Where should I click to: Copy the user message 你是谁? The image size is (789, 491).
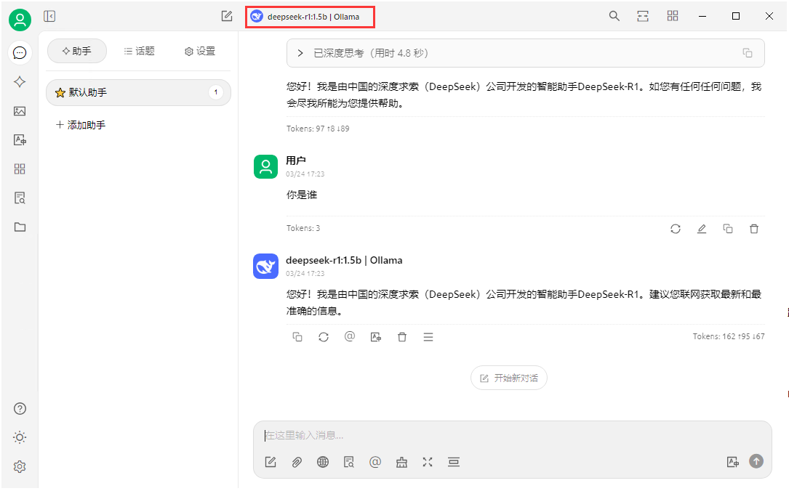click(728, 229)
